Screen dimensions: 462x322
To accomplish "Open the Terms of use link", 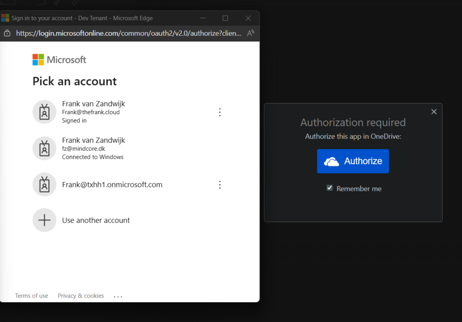I will pos(32,296).
